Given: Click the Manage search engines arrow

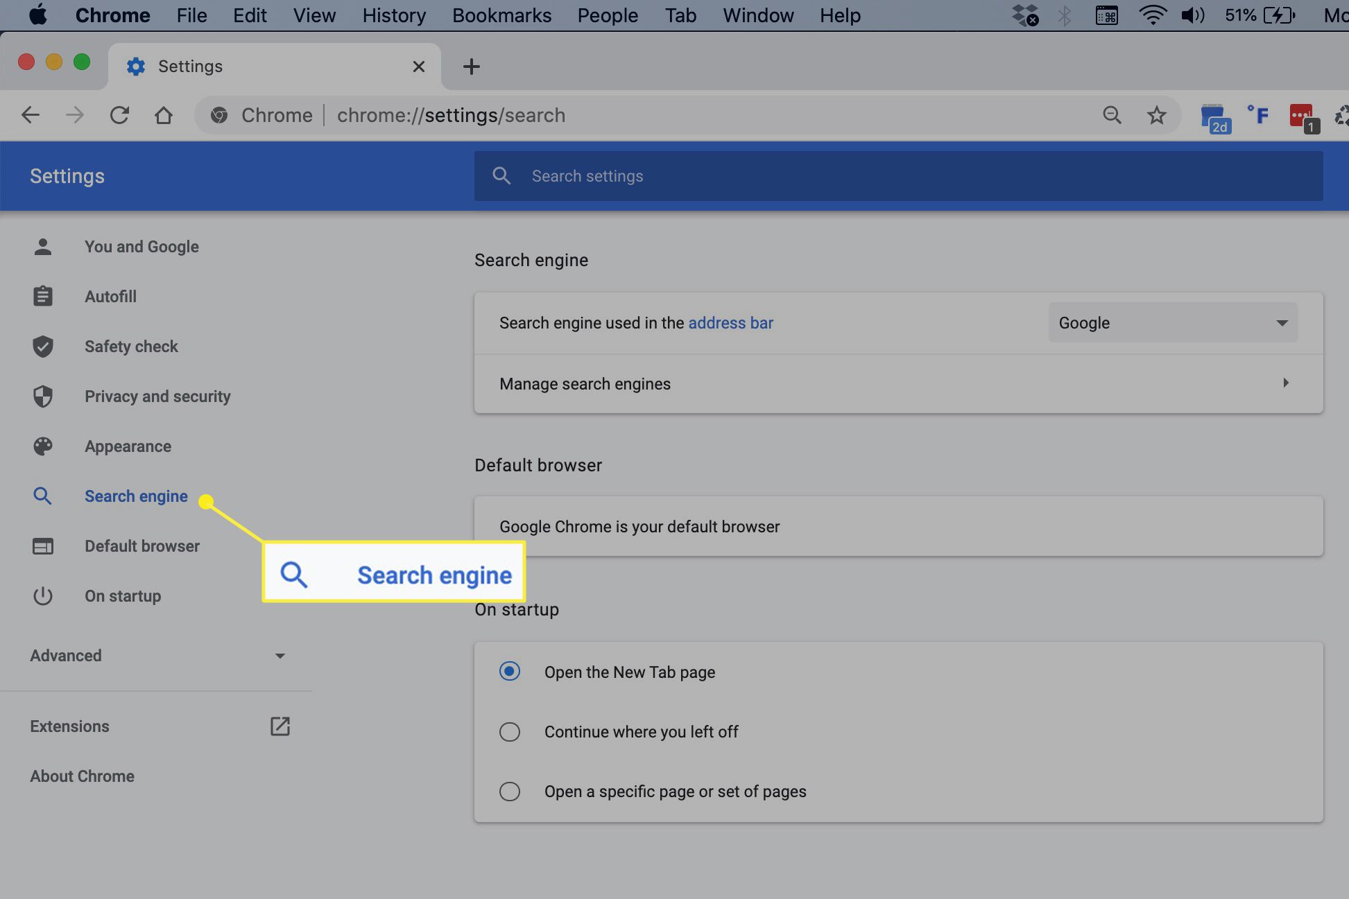Looking at the screenshot, I should coord(1285,383).
